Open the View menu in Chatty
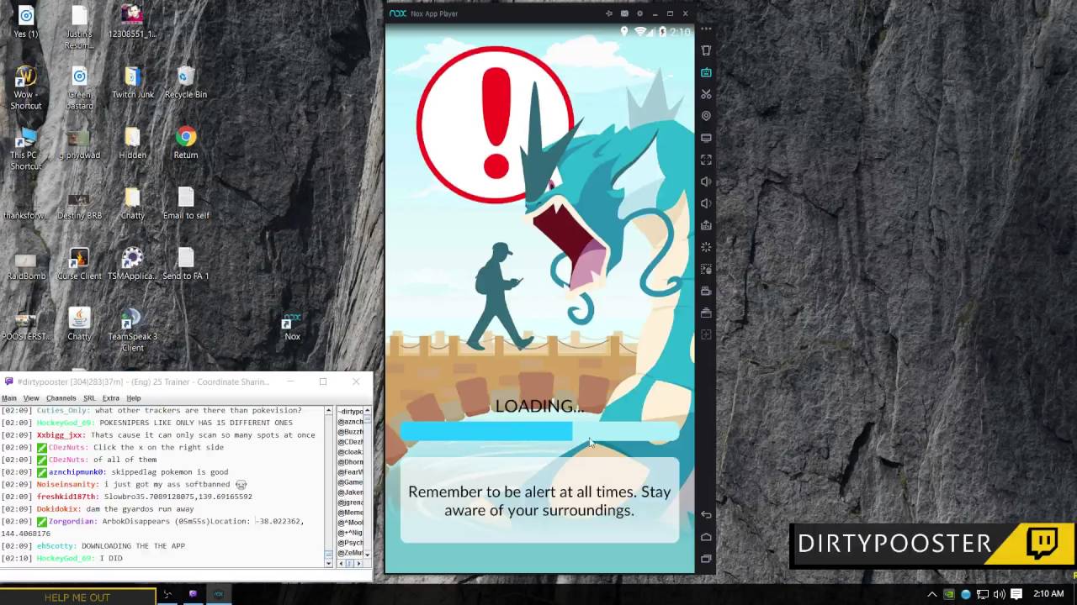1077x605 pixels. coord(31,398)
